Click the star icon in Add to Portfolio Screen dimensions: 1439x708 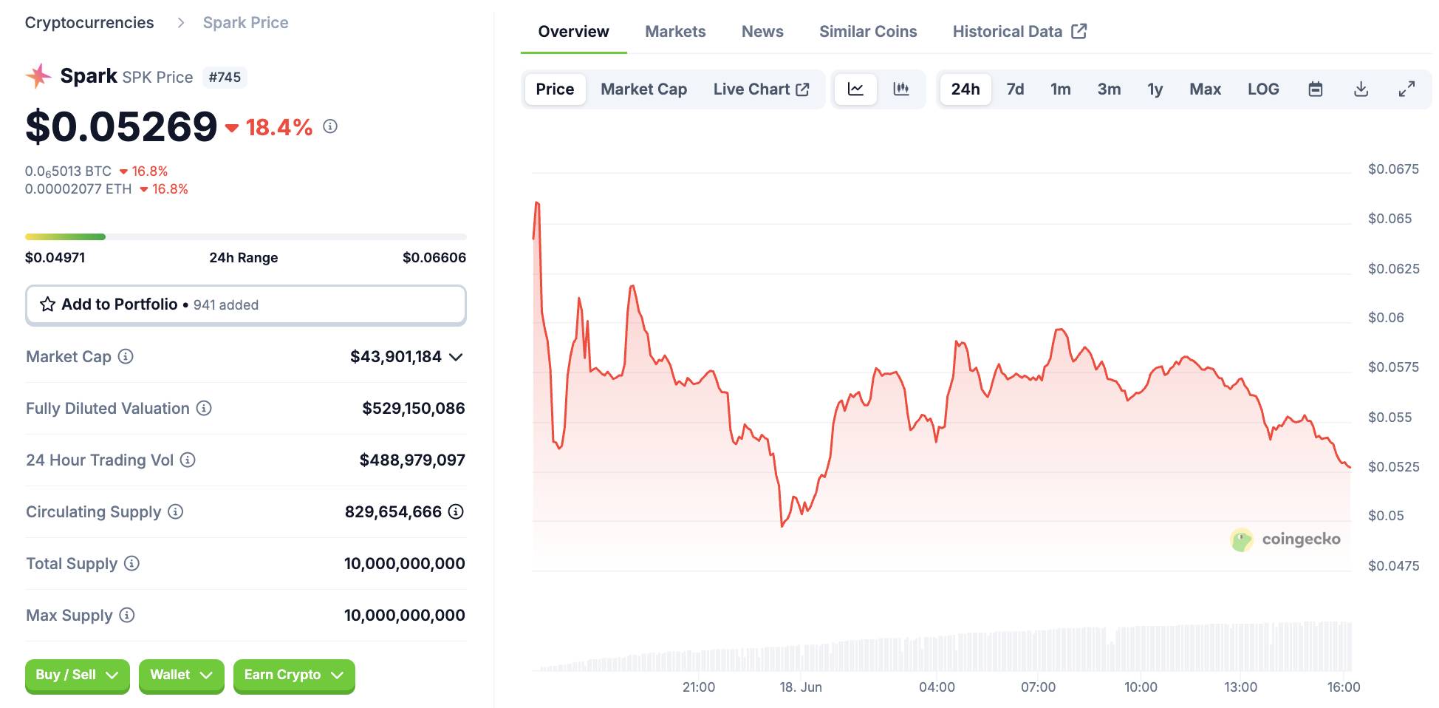click(x=47, y=304)
